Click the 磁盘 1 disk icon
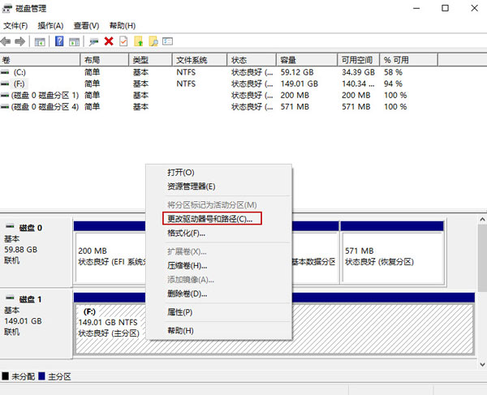487x395 pixels. click(10, 298)
